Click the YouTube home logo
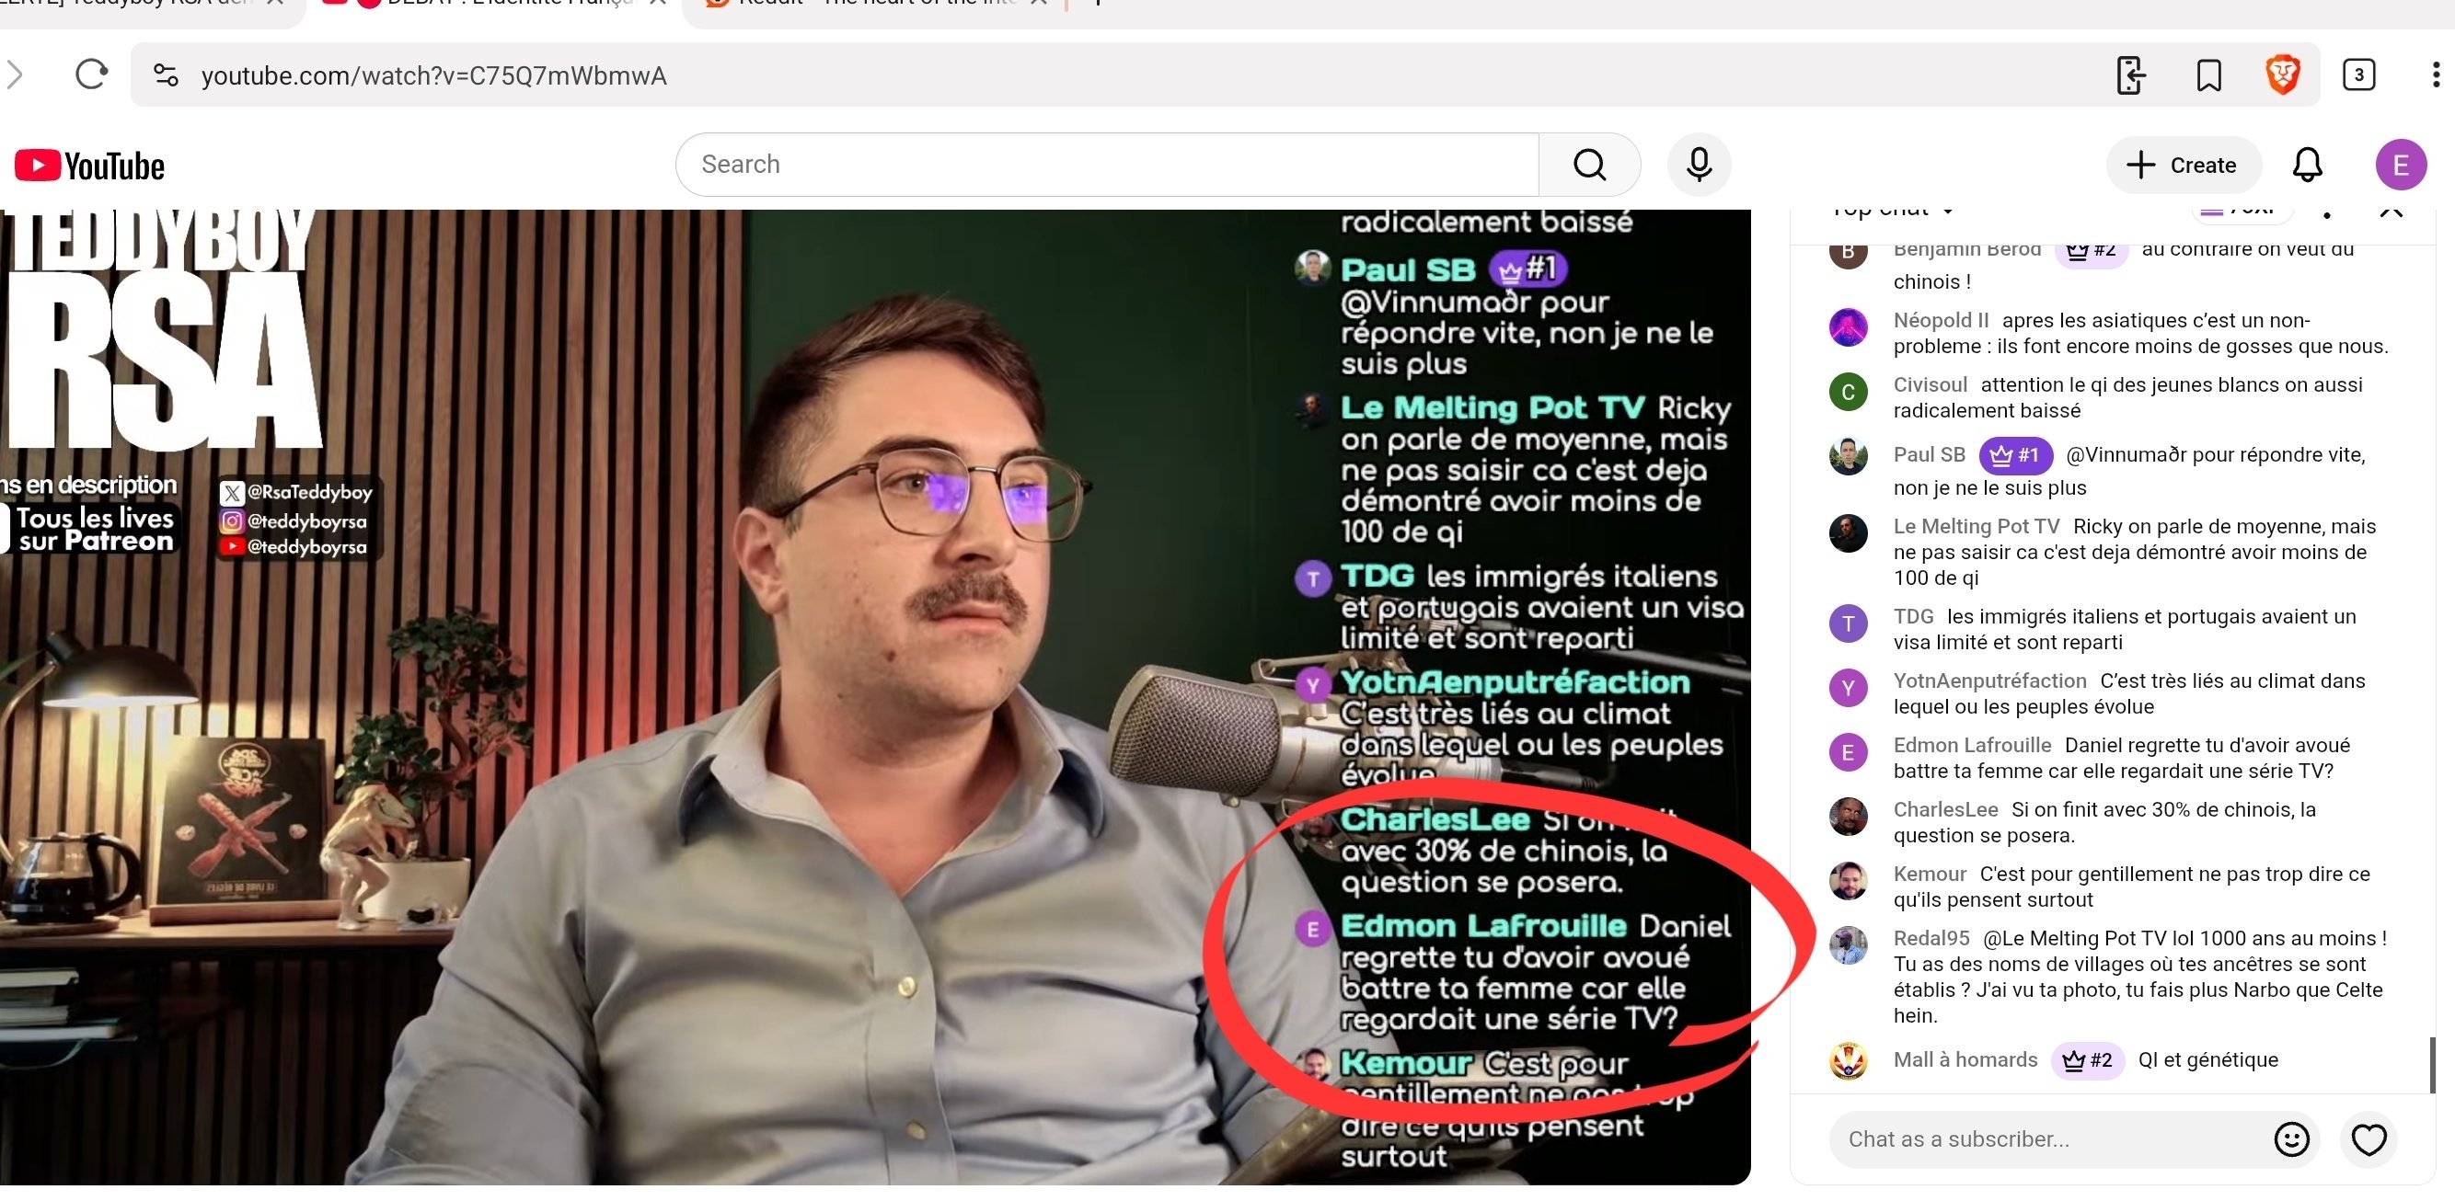 [x=89, y=166]
